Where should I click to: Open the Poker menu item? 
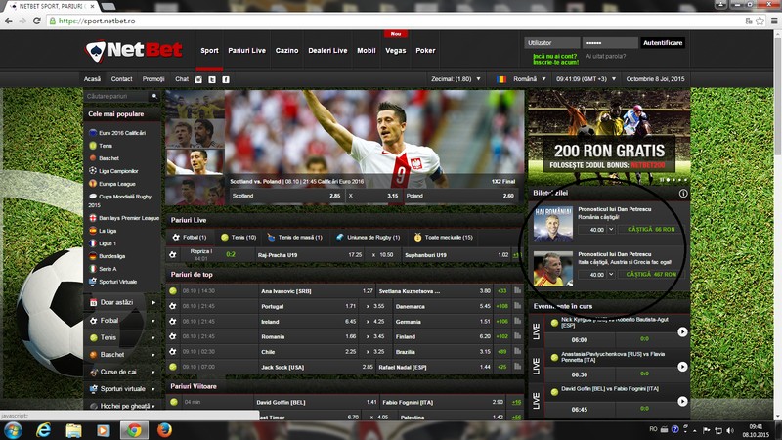(x=425, y=51)
